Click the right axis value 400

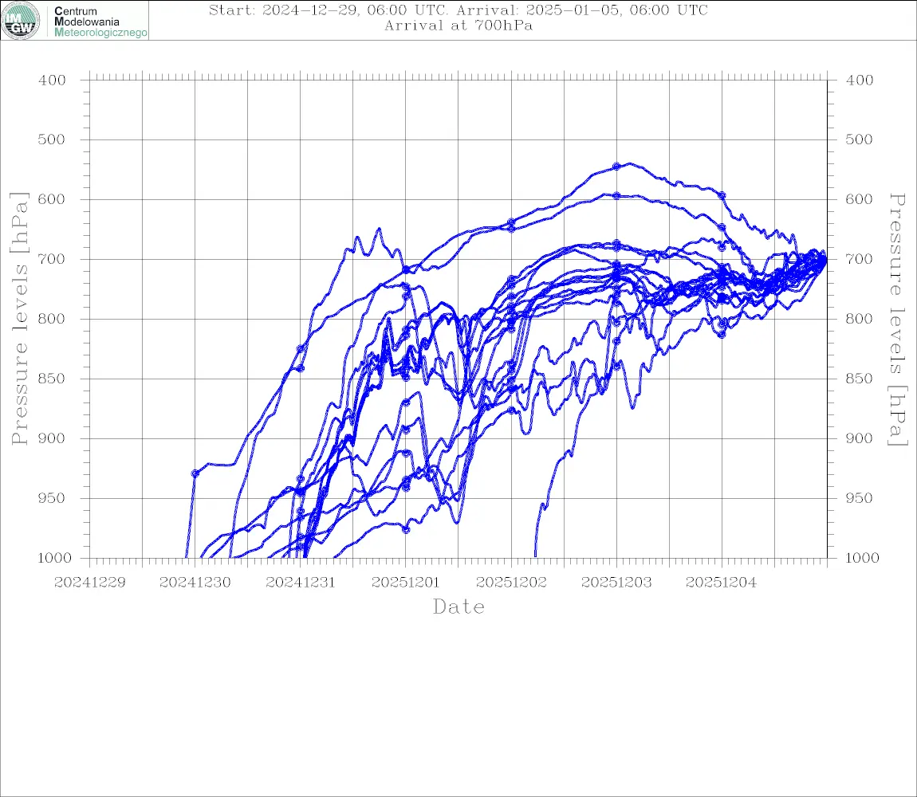click(x=860, y=80)
